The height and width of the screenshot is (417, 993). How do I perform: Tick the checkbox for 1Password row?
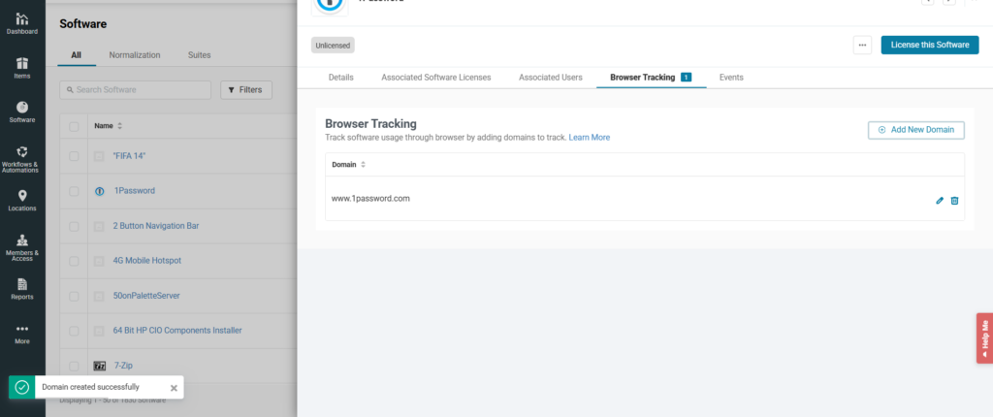coord(74,191)
